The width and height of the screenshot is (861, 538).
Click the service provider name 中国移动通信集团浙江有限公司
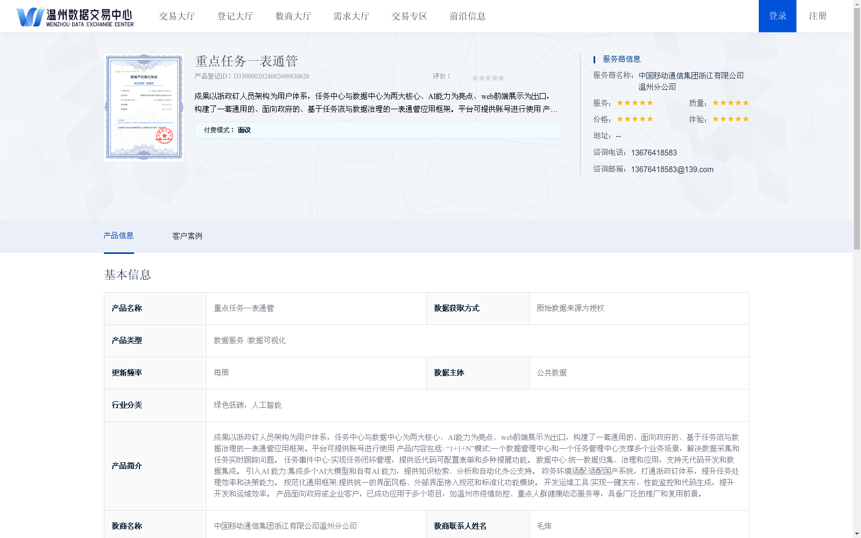pos(691,81)
